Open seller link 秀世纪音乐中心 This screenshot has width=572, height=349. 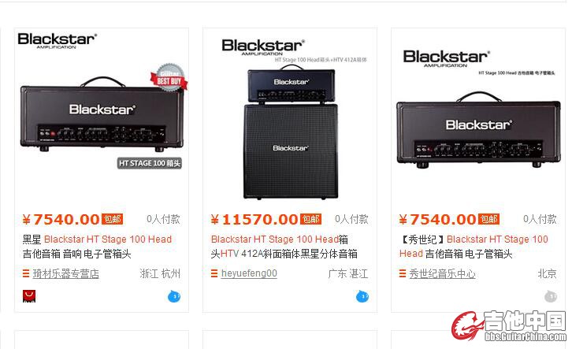pyautogui.click(x=442, y=273)
